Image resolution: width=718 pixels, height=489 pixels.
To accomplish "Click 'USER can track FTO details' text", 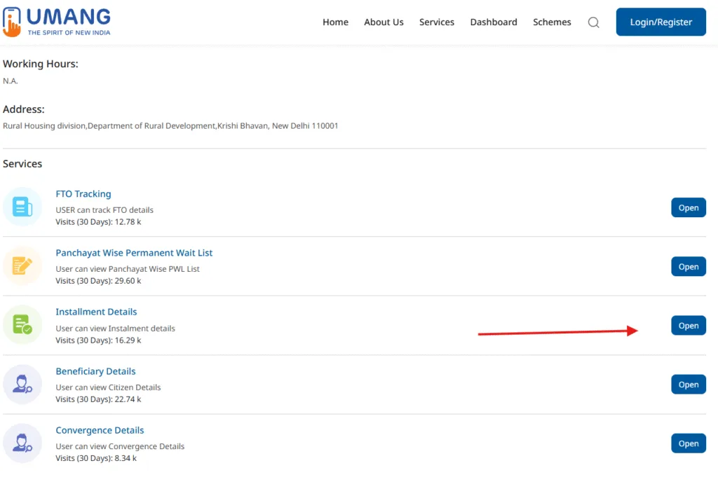I will (x=104, y=210).
